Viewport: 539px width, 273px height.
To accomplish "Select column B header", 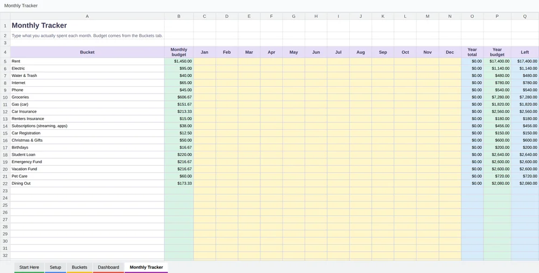I will tap(179, 16).
